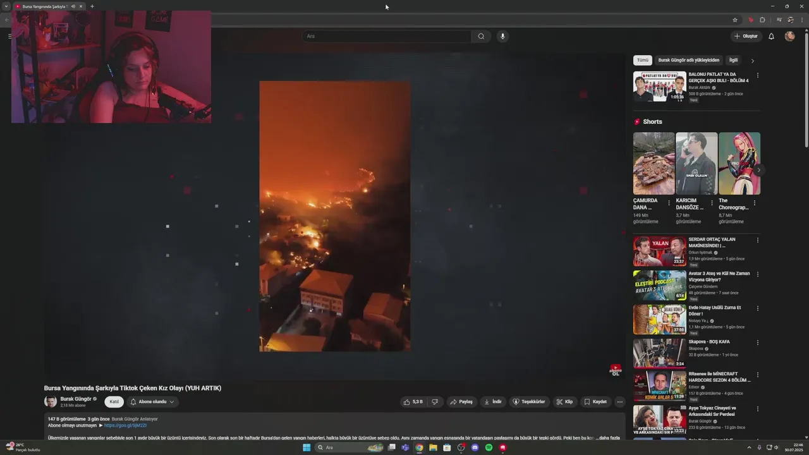The width and height of the screenshot is (809, 455).
Task: Select Burak Güngör adlı yükleyiciden chip
Action: 688,60
